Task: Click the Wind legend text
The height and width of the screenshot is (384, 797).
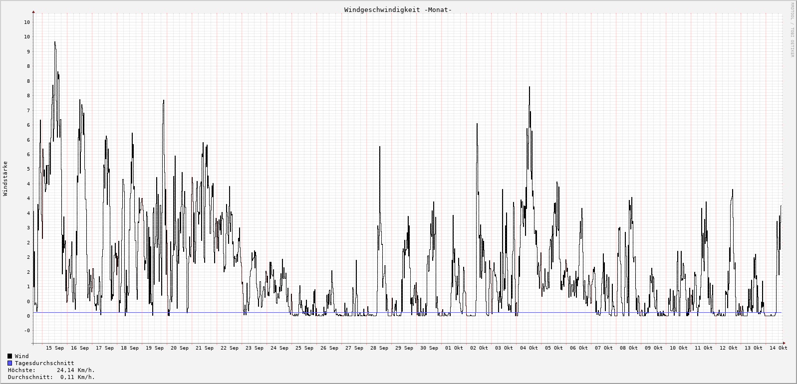Action: [22, 356]
